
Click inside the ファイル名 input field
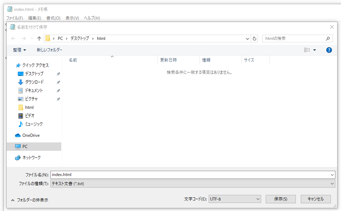140,174
